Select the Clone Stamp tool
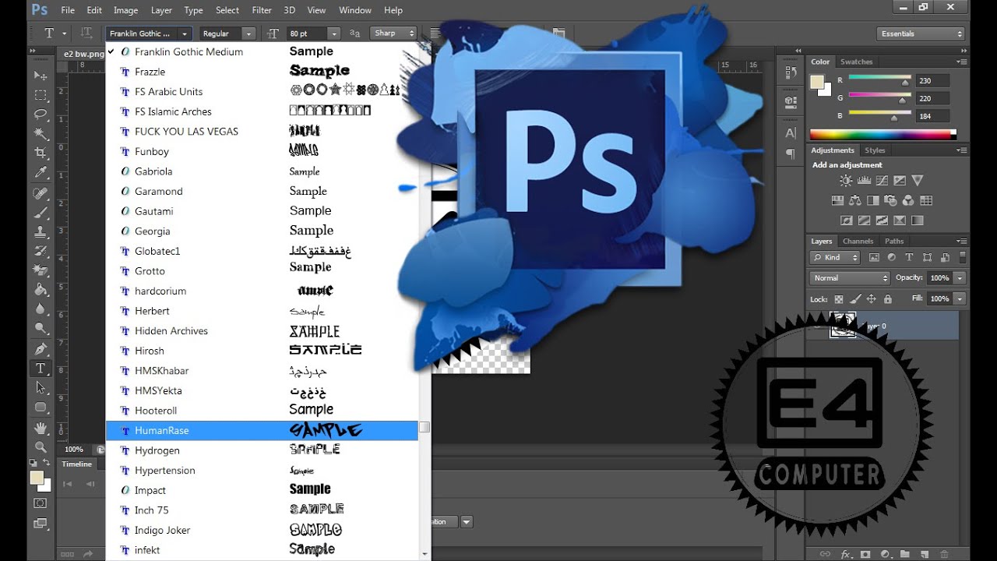This screenshot has height=561, width=997. point(41,231)
